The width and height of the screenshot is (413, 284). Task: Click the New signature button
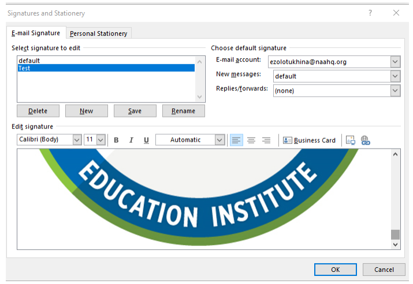tap(87, 111)
